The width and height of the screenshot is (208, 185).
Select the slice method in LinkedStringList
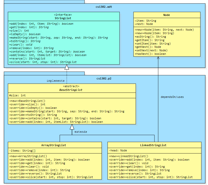coord(151,177)
